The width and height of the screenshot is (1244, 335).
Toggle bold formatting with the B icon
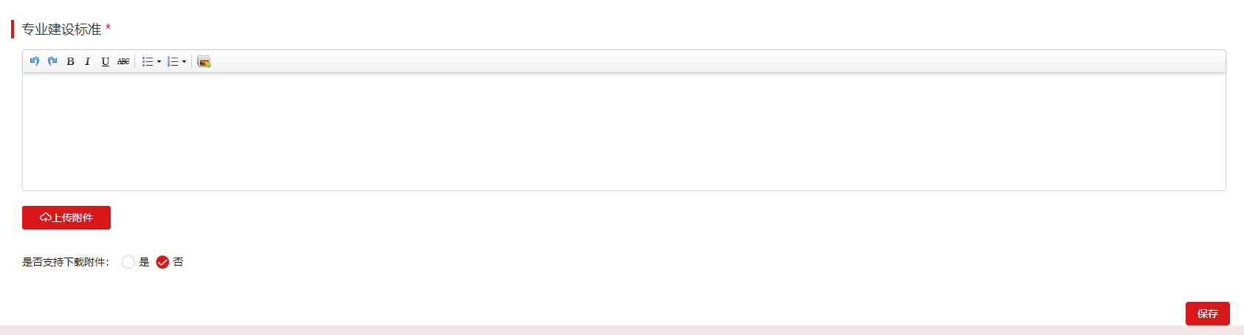pos(70,61)
